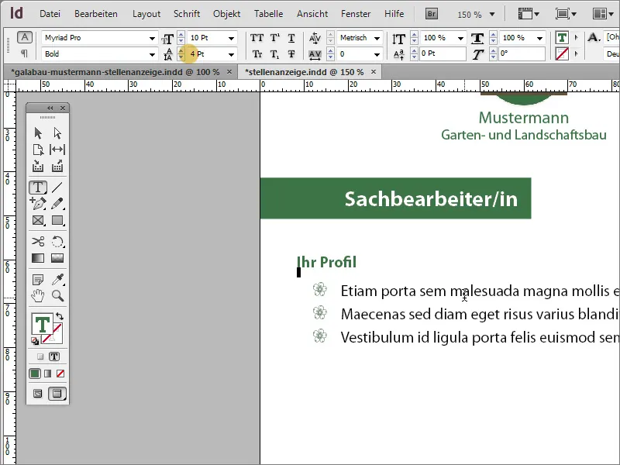Image resolution: width=620 pixels, height=465 pixels.
Task: Click the text fill color swatch in control bar
Action: click(x=562, y=37)
